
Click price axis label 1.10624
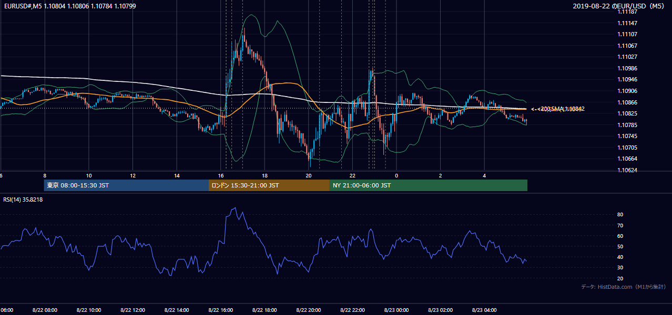pos(627,170)
